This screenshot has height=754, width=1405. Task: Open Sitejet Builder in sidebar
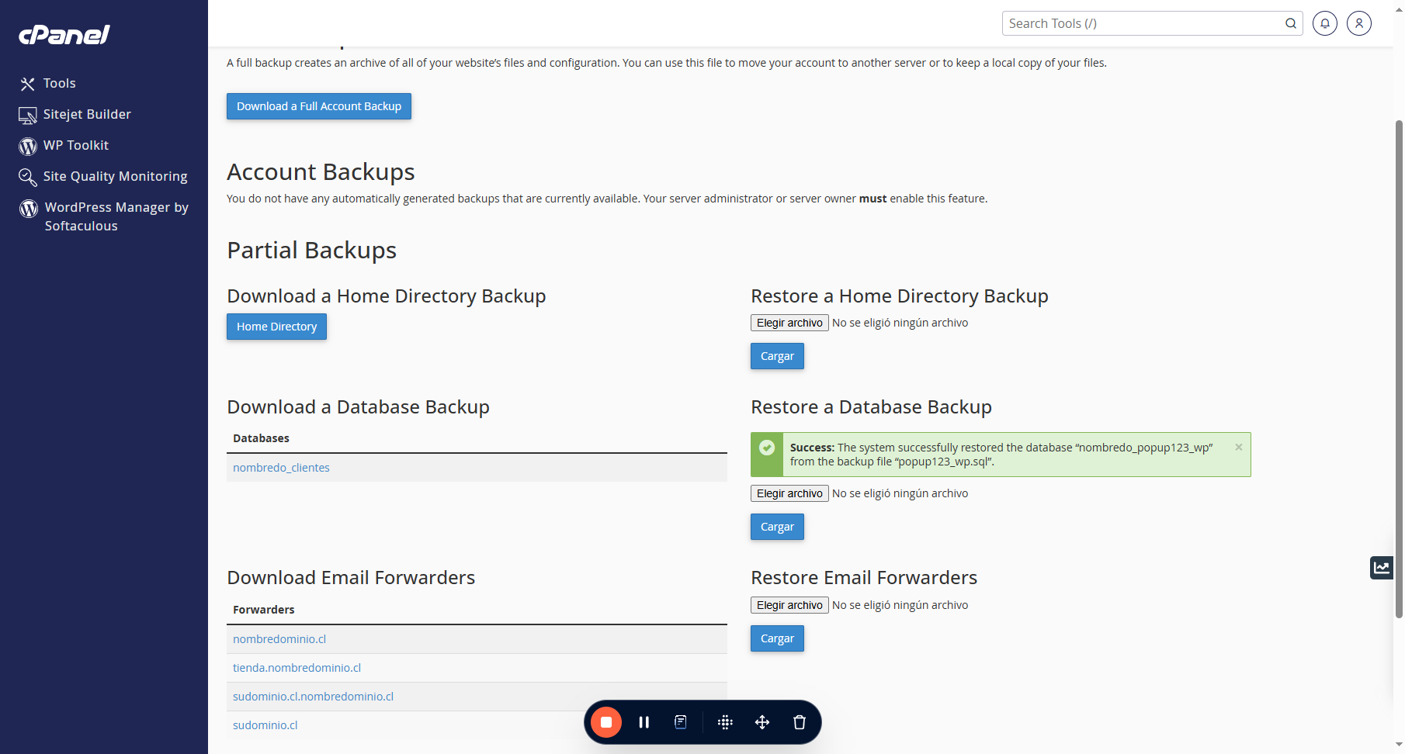tap(87, 114)
